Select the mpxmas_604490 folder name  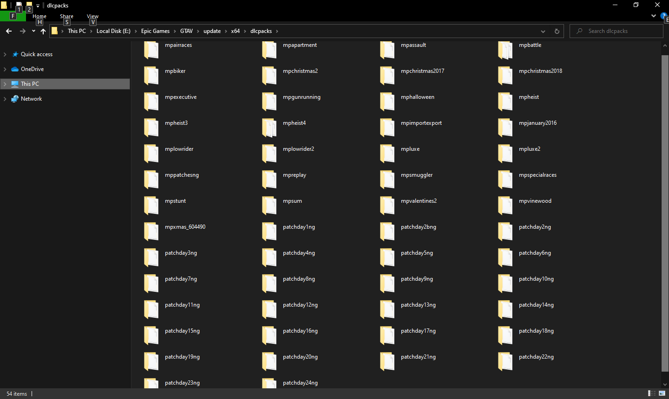pyautogui.click(x=185, y=227)
